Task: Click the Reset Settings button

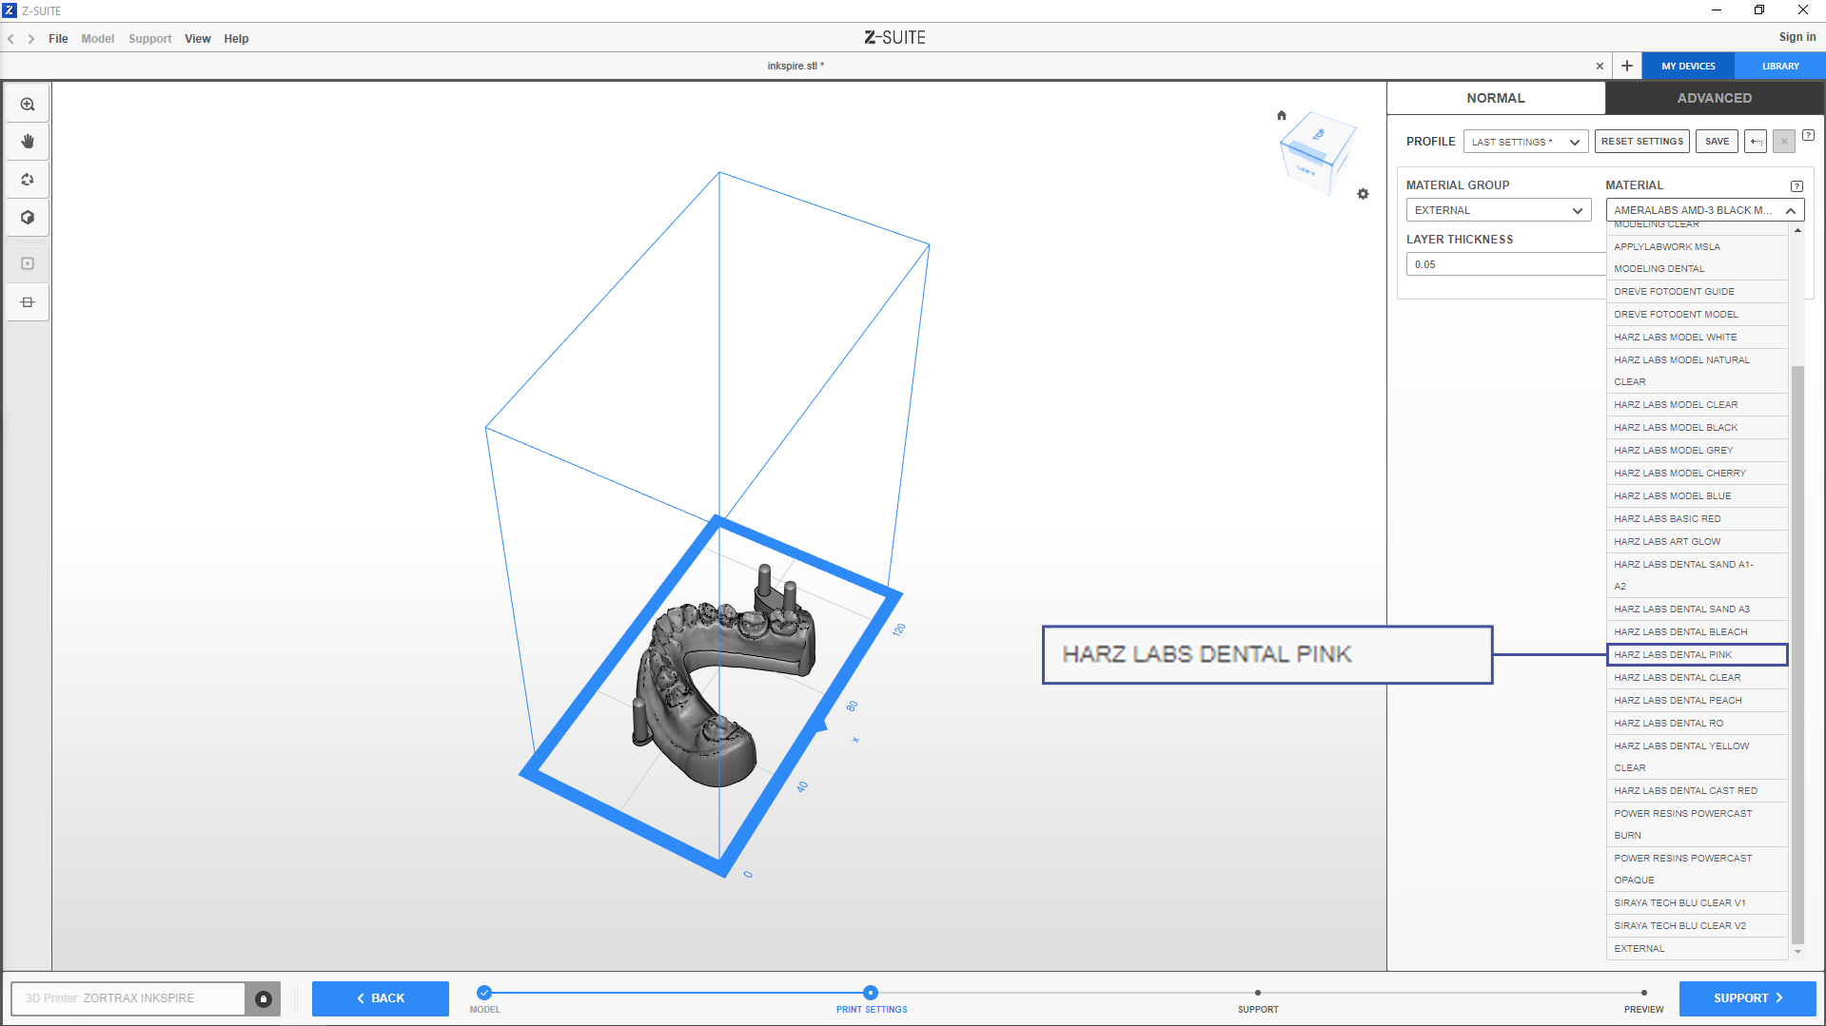Action: pos(1641,142)
